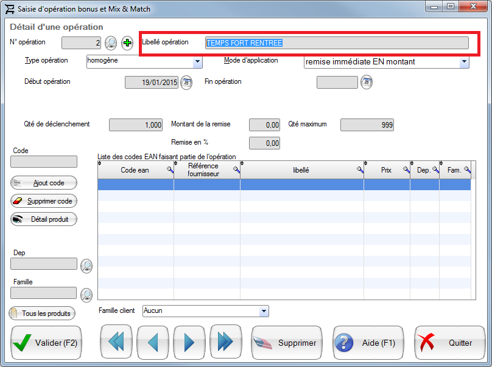Expand the Famille client dropdown
The image size is (492, 367).
(x=264, y=311)
